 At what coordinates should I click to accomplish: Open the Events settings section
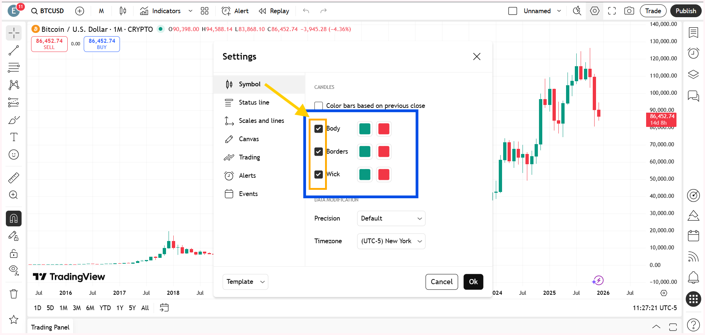248,193
